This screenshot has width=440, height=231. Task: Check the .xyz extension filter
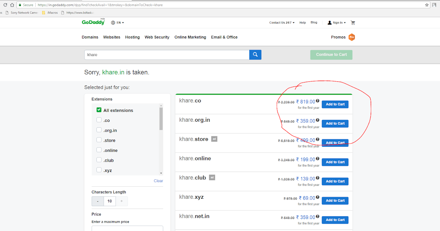coord(99,170)
